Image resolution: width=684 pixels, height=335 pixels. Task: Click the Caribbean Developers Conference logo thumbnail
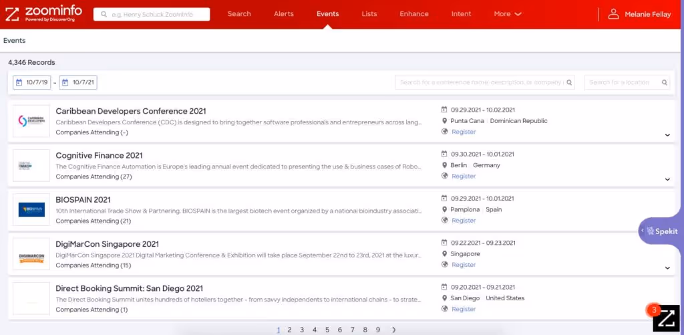coord(31,121)
